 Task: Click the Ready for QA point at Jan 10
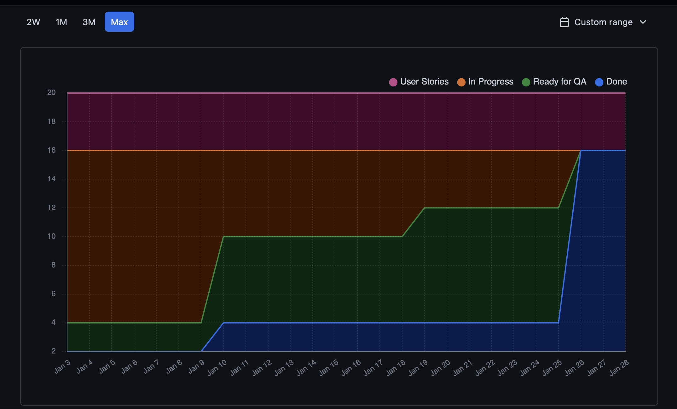223,237
